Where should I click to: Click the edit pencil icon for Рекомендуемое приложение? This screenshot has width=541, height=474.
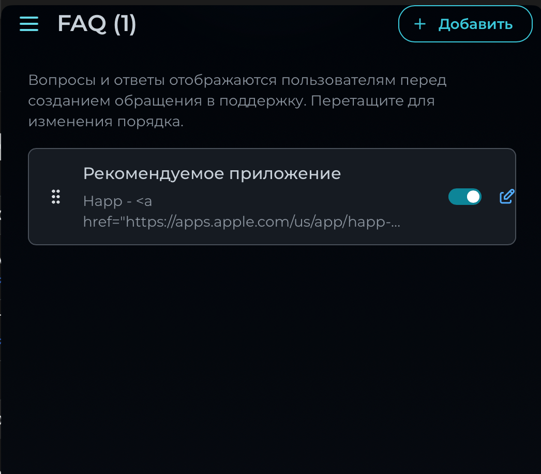click(506, 196)
